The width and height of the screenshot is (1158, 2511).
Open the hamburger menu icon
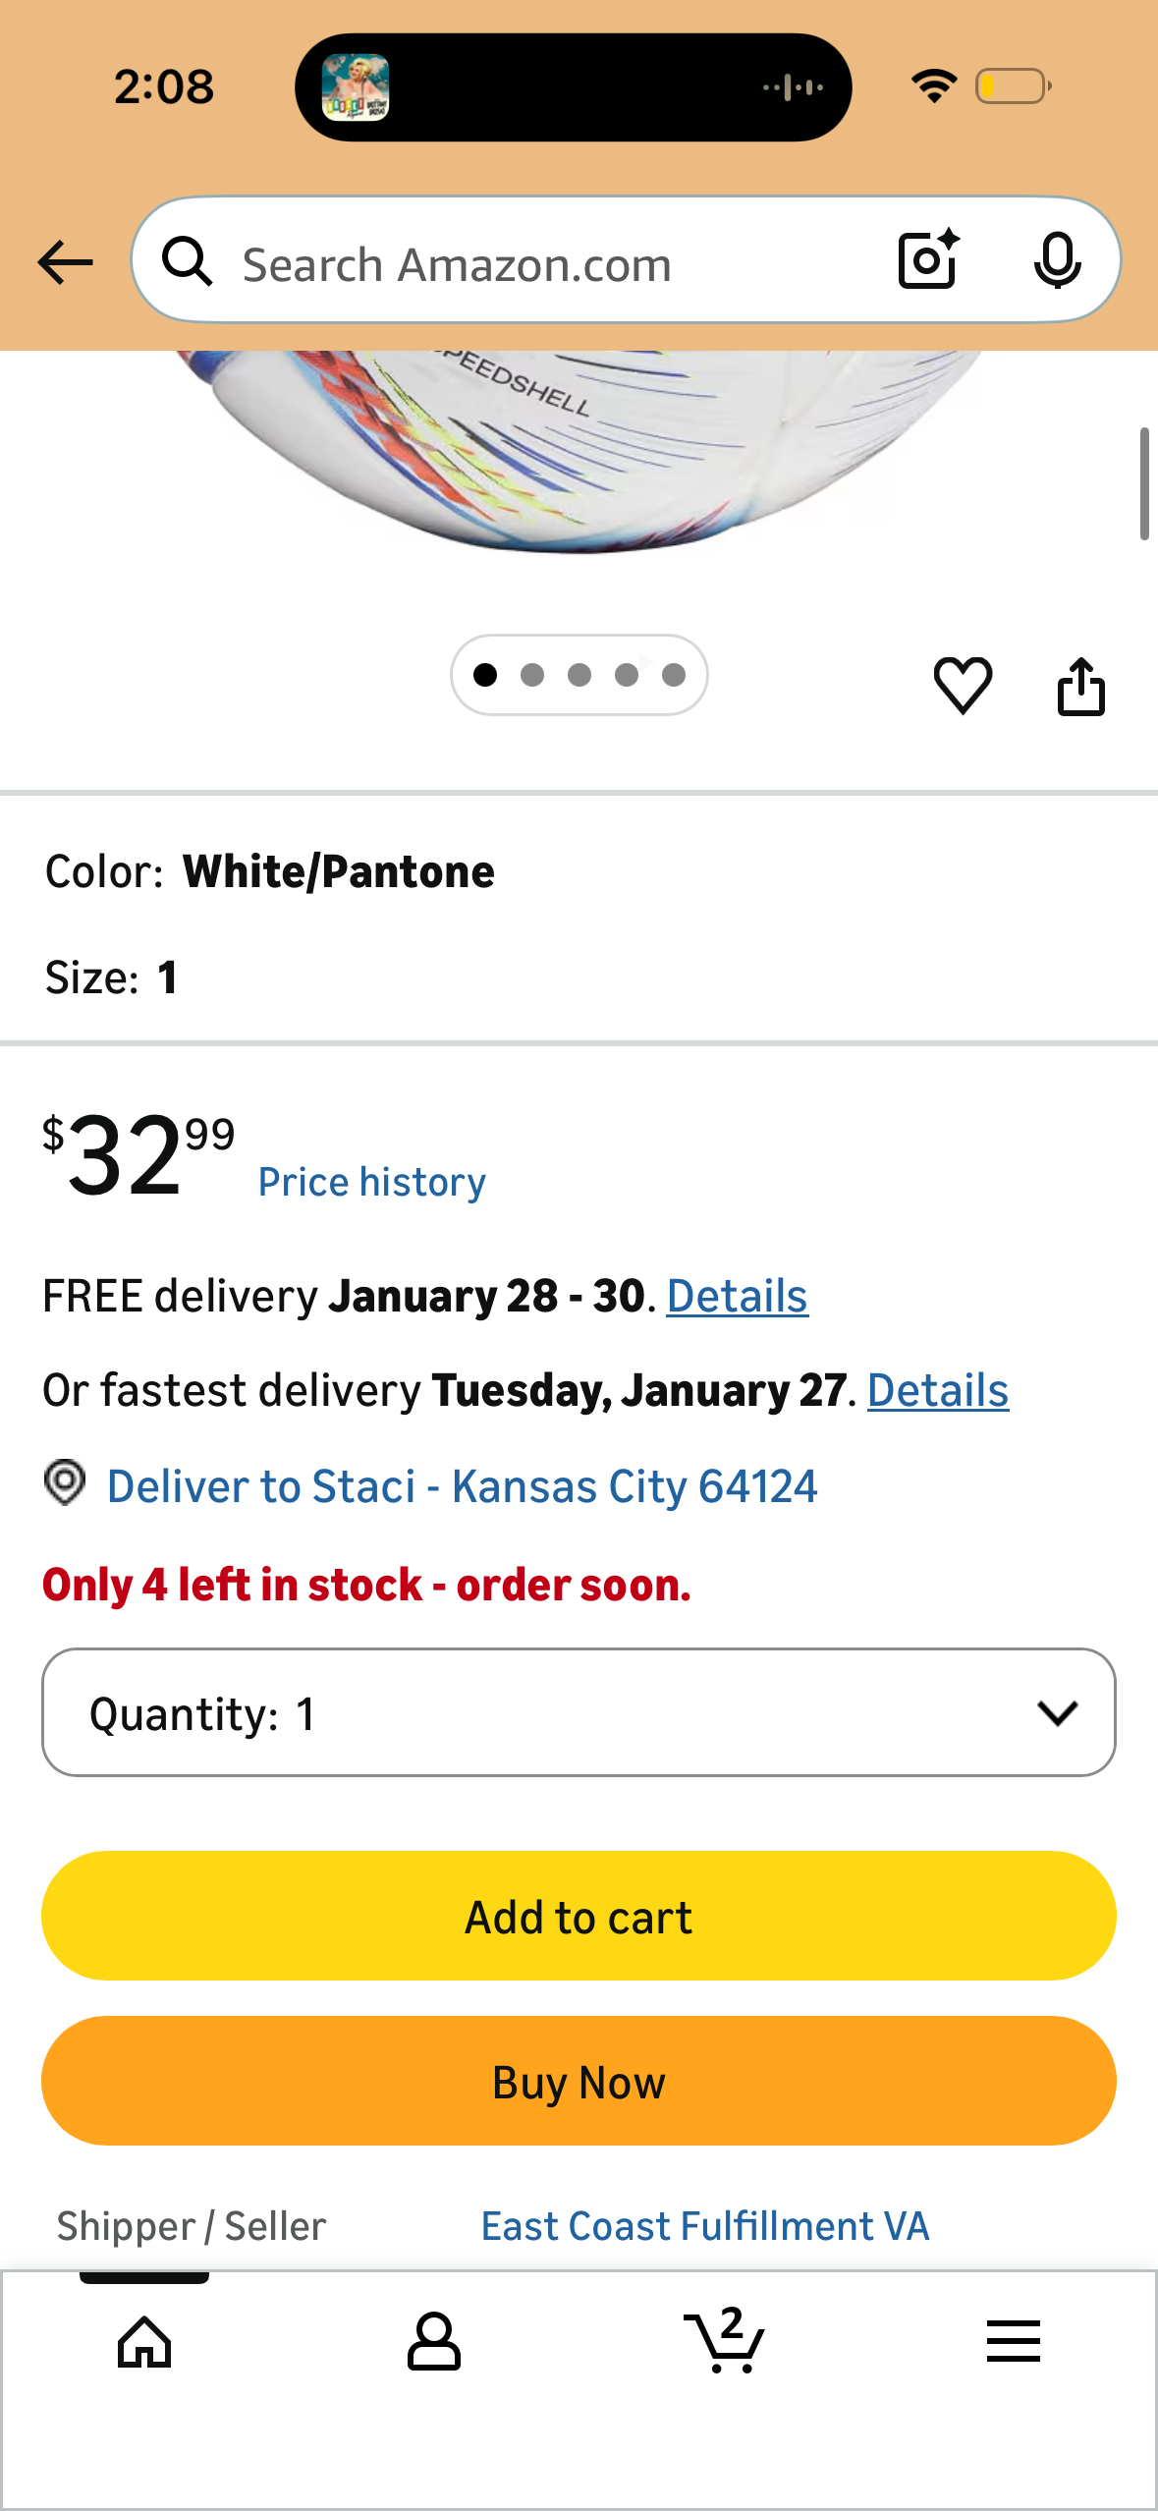pyautogui.click(x=1013, y=2342)
